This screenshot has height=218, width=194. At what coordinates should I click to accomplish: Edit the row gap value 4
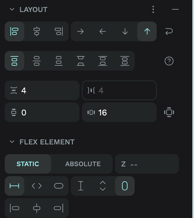[x=42, y=90]
